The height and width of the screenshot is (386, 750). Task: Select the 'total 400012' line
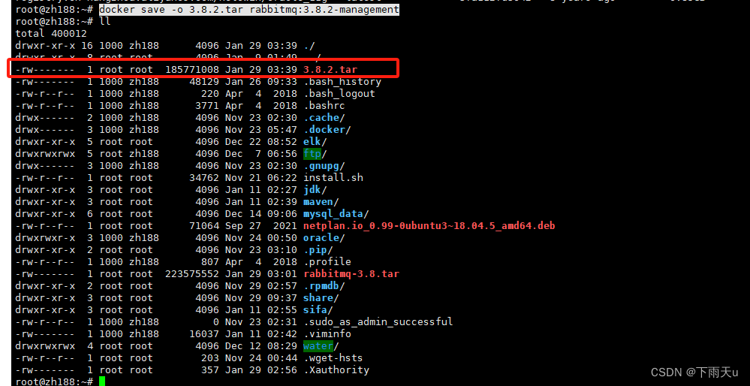[51, 34]
